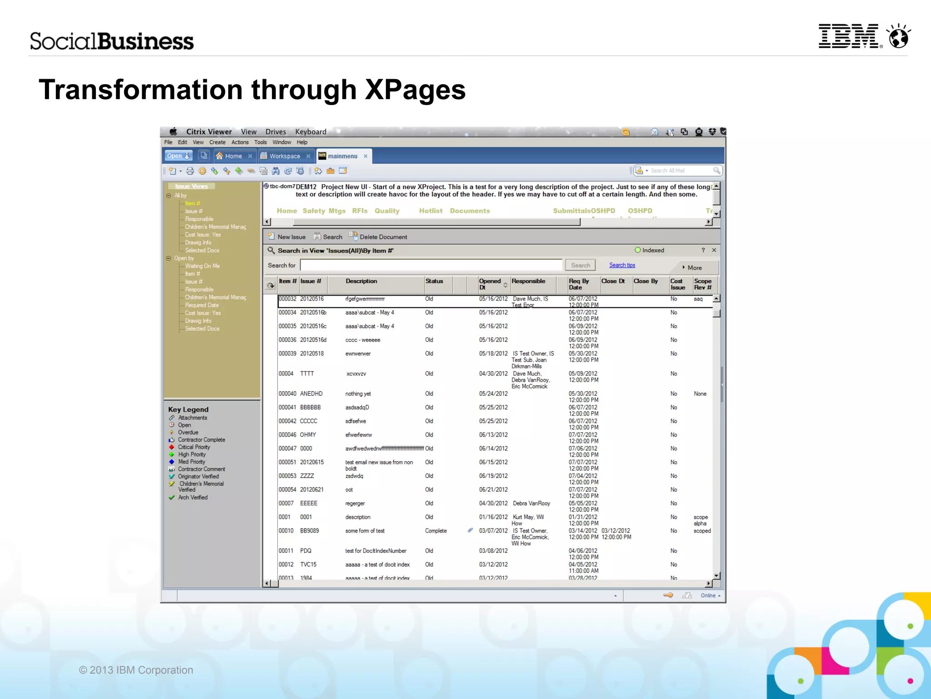Click the header horizontal scrollbar thumb
Viewport: 931px width, 699px height.
pyautogui.click(x=437, y=222)
